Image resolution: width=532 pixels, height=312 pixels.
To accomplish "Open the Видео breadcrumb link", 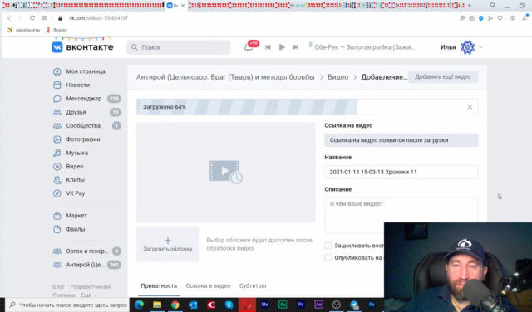I will click(x=337, y=77).
